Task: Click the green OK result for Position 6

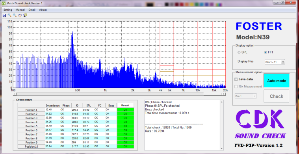Action: (125, 130)
